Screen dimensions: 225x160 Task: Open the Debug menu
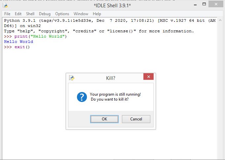[x=45, y=14]
